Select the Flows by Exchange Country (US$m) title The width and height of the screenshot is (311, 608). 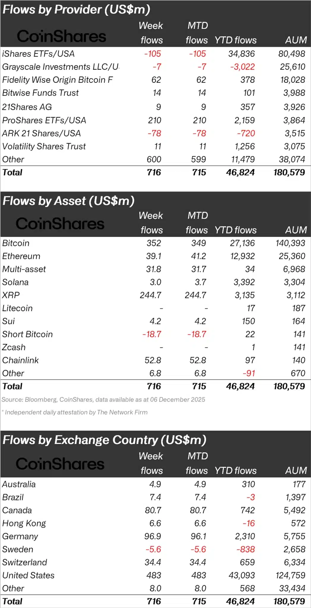104,440
